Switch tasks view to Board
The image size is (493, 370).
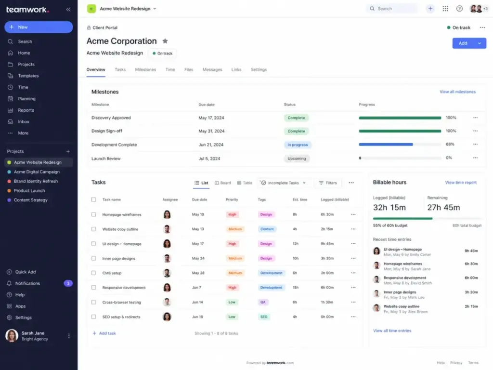222,183
